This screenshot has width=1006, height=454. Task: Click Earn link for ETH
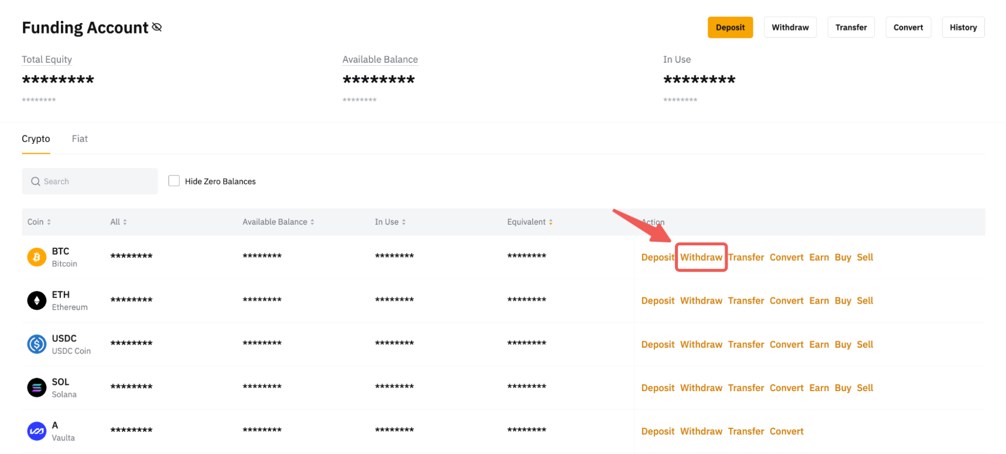[x=819, y=301]
